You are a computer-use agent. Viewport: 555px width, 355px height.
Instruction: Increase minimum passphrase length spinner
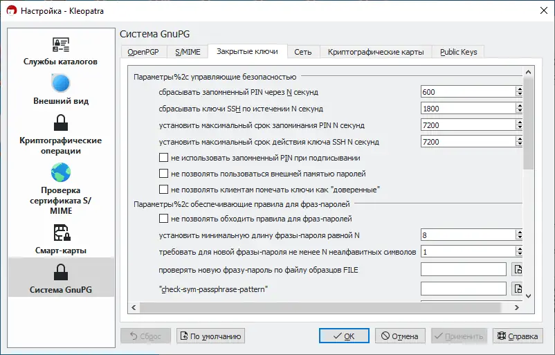click(x=518, y=232)
